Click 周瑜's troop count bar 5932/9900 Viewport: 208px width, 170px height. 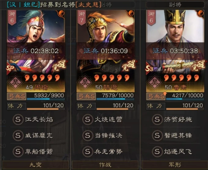pos(46,96)
